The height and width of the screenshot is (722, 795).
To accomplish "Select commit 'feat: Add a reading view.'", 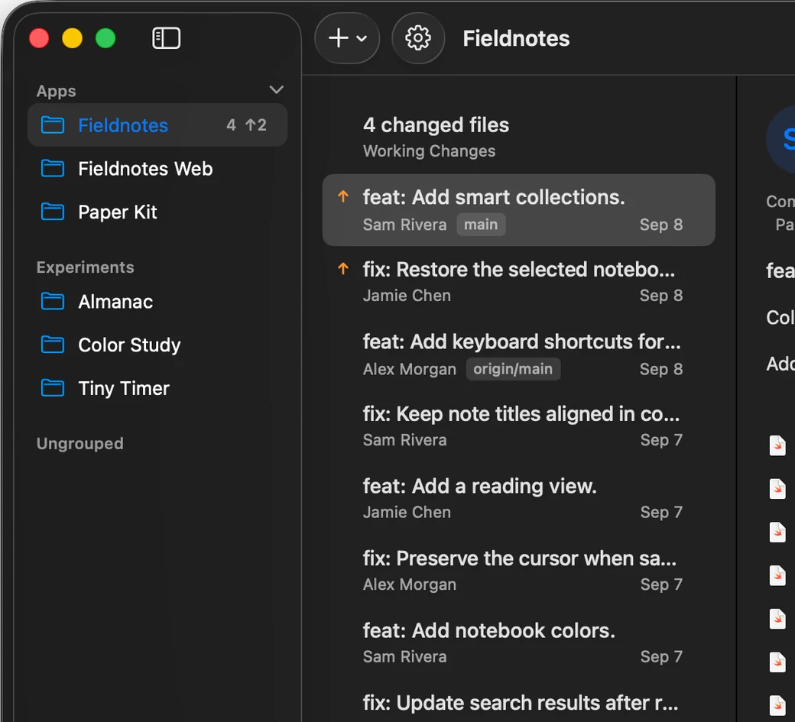I will click(x=519, y=499).
